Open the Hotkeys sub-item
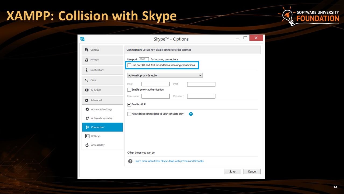Image resolution: width=344 pixels, height=194 pixels. (102, 136)
